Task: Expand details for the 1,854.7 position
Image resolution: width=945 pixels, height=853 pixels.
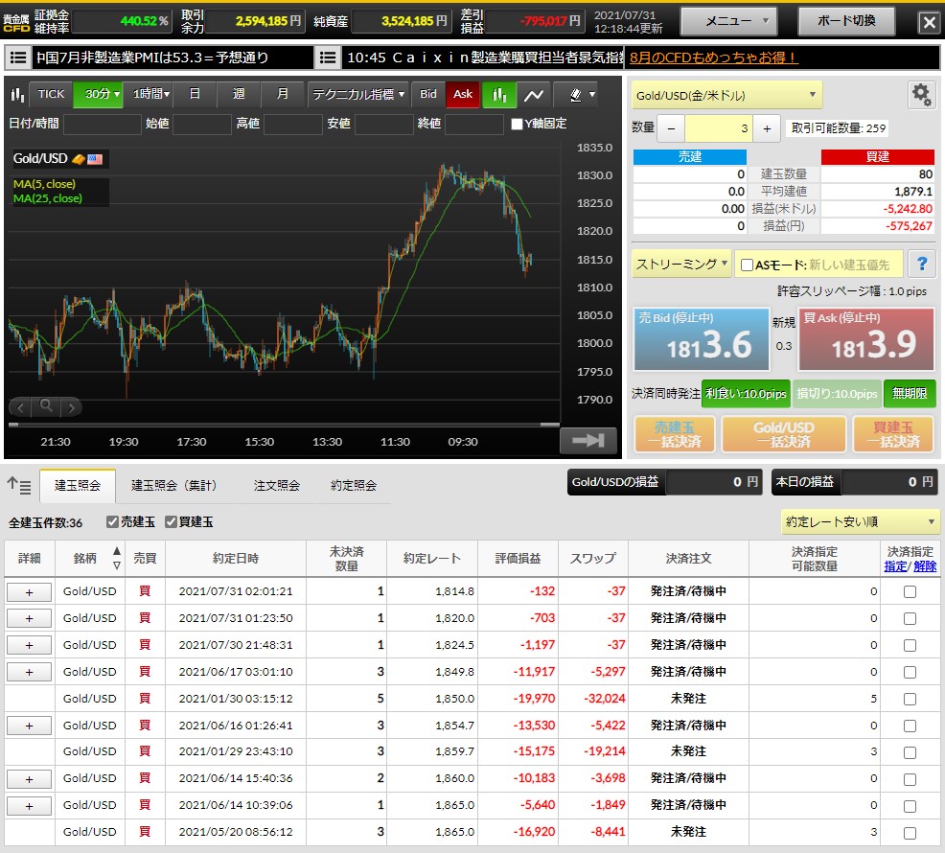Action: pos(29,726)
